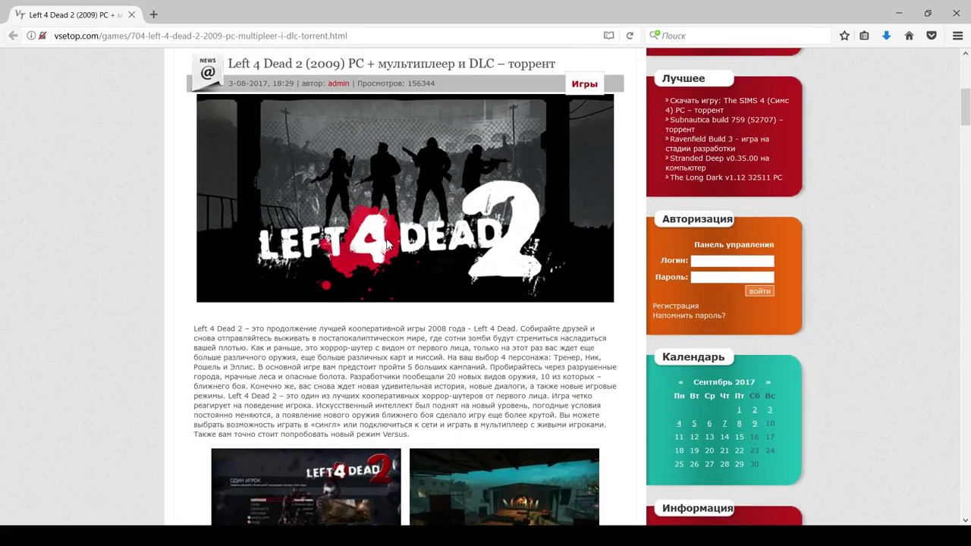Click the vertical page scrollbar thumb

(966, 107)
